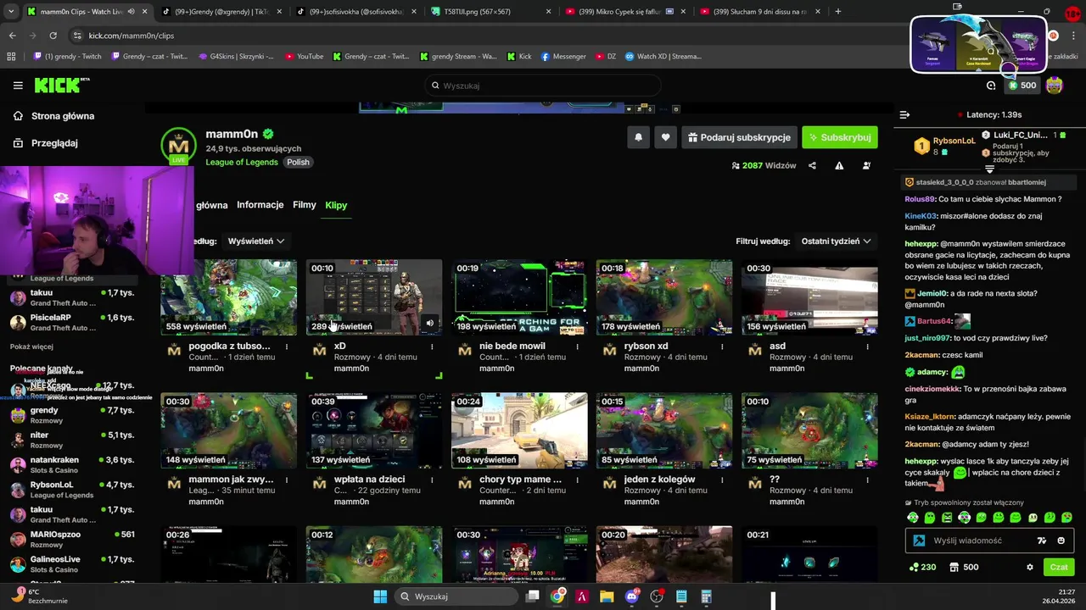The width and height of the screenshot is (1086, 610).
Task: Play the 'nie bede mowil' clip thumbnail
Action: tap(519, 297)
